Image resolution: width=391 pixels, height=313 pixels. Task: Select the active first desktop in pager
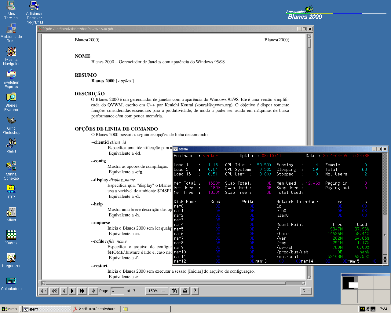[x=350, y=283]
